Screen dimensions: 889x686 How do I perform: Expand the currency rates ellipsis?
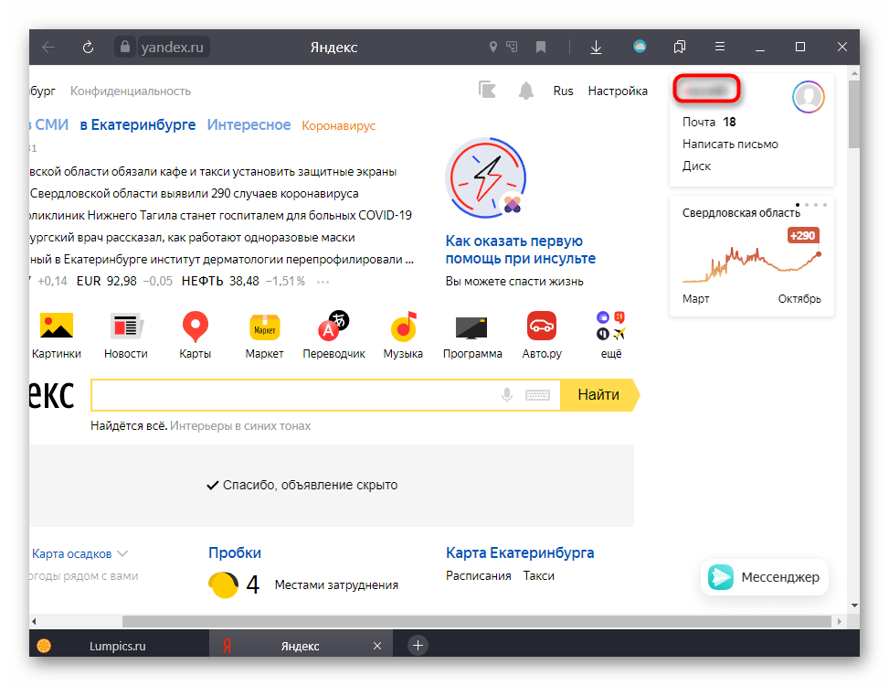pyautogui.click(x=323, y=282)
